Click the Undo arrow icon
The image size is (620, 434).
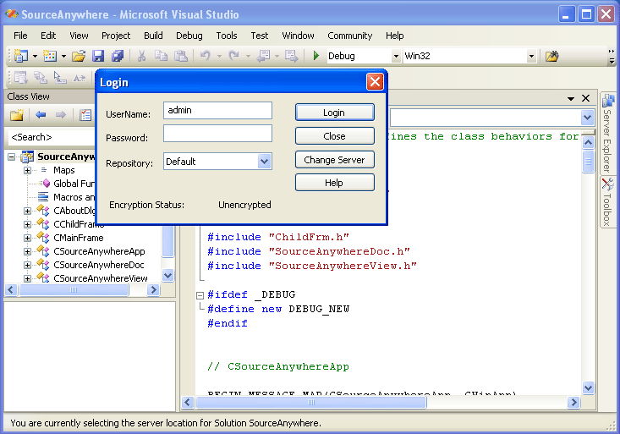coord(206,56)
